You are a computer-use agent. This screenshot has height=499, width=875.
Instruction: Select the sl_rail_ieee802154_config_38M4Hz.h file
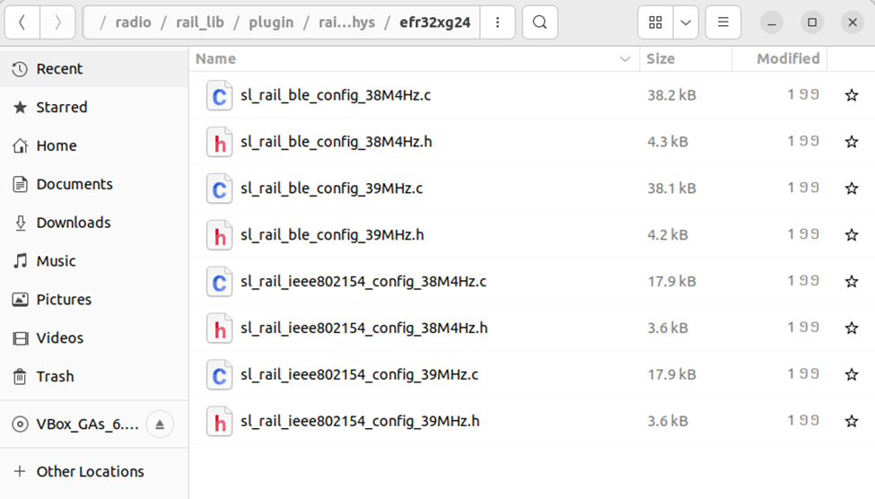[363, 328]
